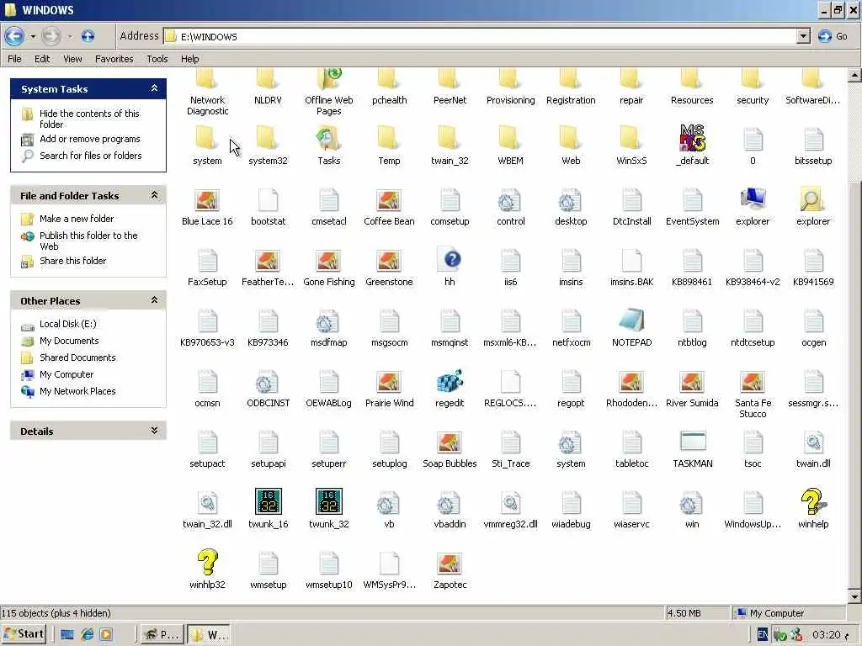Select the Coffee Bean bitmap
862x646 pixels.
pos(389,200)
